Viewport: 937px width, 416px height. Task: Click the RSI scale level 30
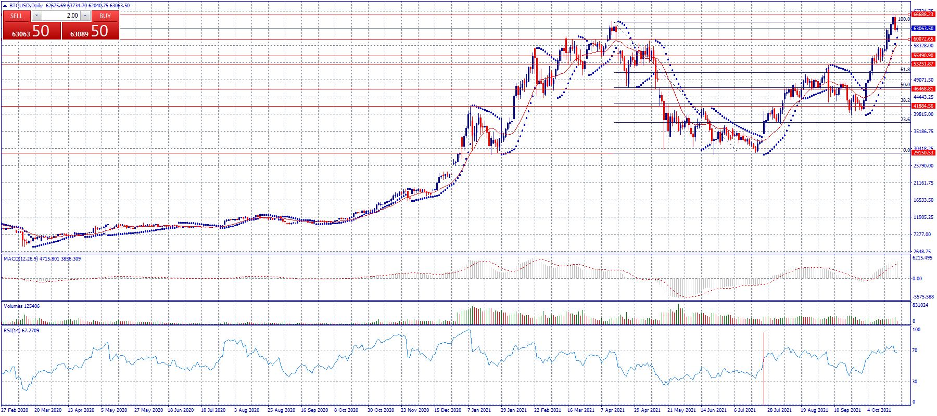click(915, 382)
